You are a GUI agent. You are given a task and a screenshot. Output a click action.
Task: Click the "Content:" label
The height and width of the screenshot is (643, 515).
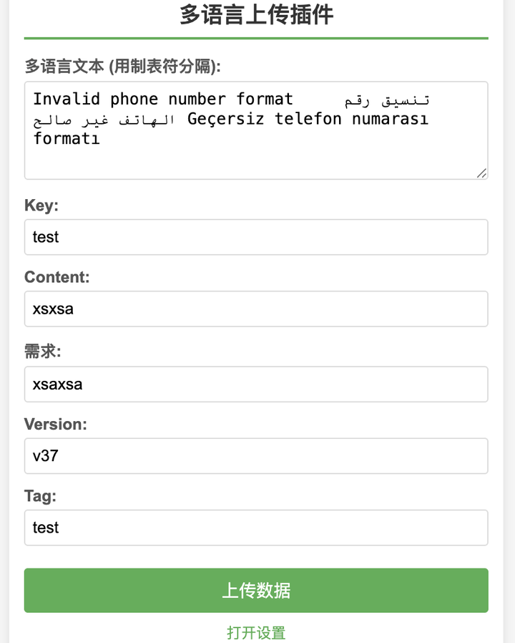click(57, 277)
